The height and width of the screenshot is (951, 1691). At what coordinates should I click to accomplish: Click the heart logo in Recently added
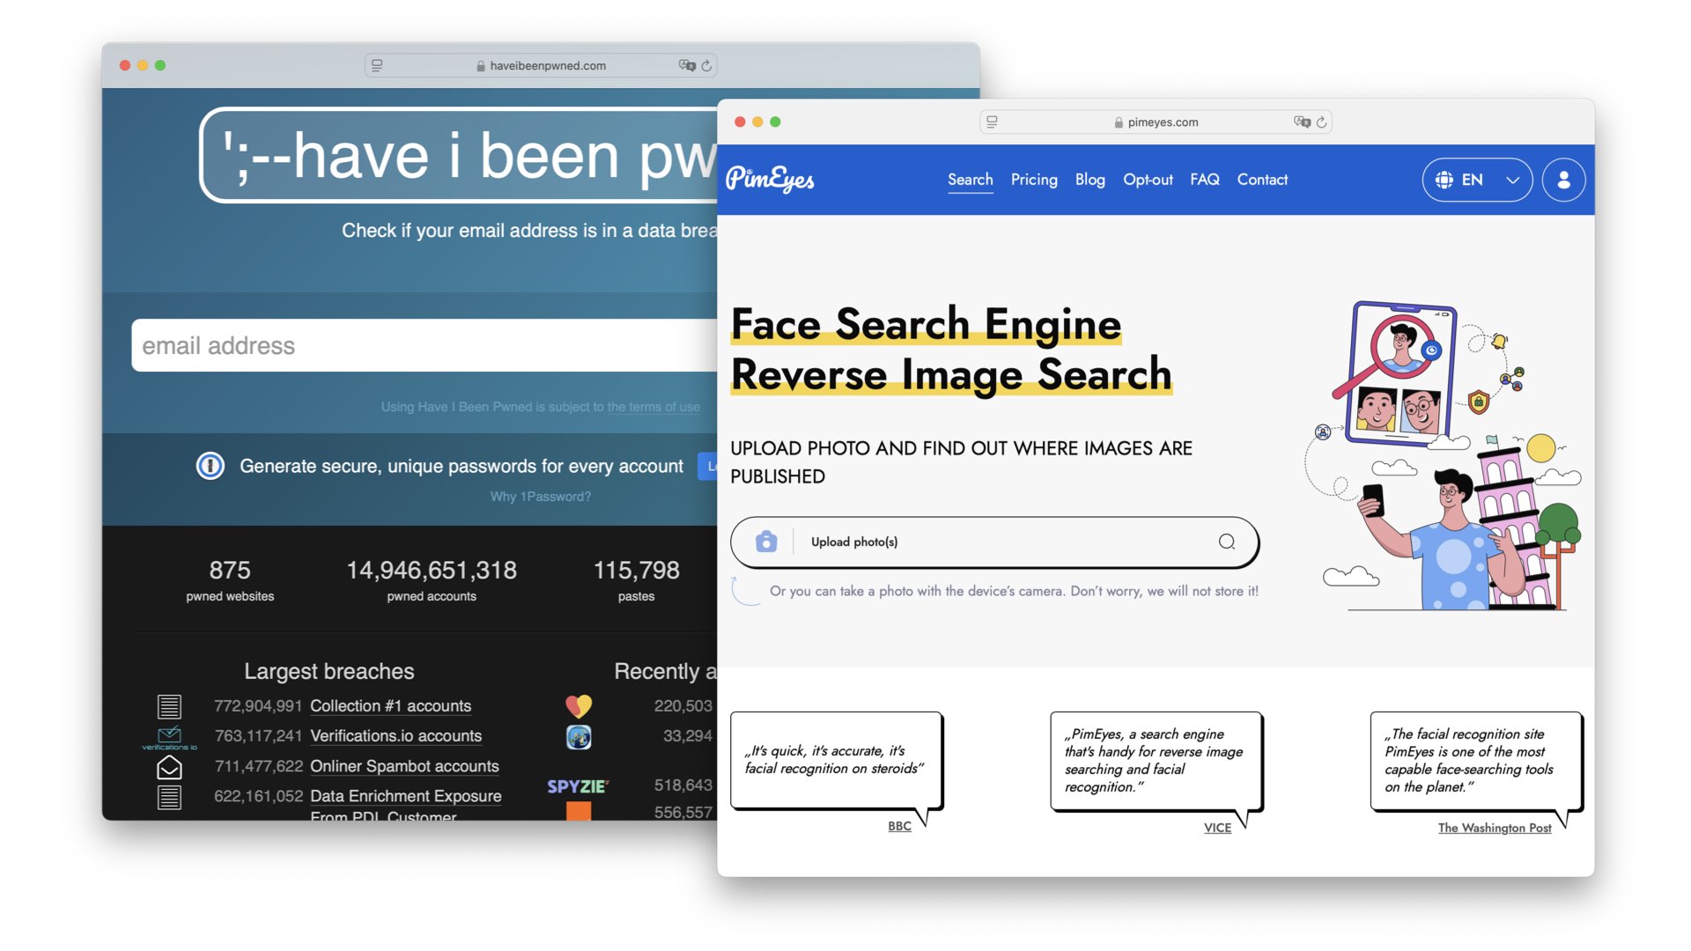579,705
